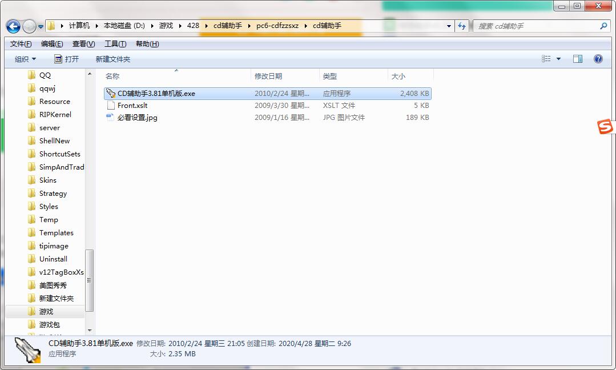Select the CD辅助手3.81单机版.exe file
Viewport: 616px width, 370px height.
click(268, 94)
